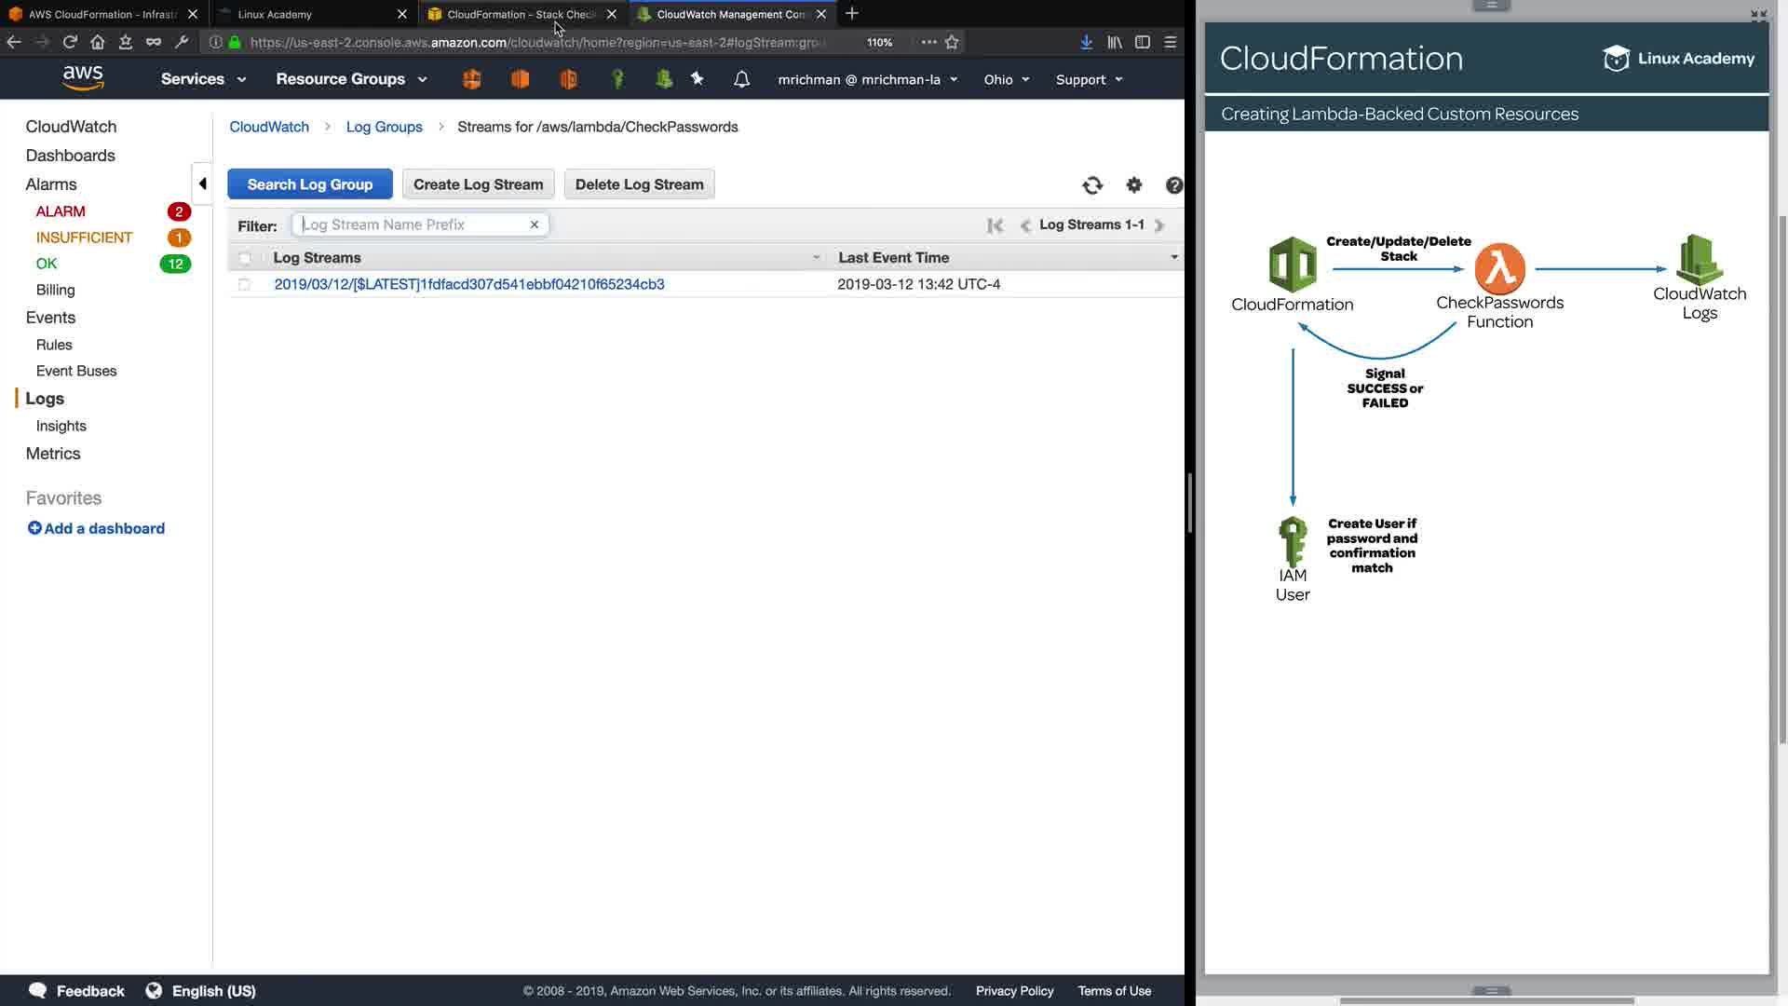Image resolution: width=1788 pixels, height=1006 pixels.
Task: Click the help question mark icon
Action: tap(1173, 185)
